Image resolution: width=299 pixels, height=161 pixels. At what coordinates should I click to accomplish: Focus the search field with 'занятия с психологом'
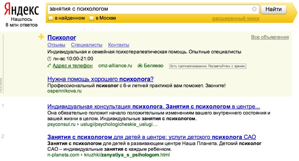(153, 9)
